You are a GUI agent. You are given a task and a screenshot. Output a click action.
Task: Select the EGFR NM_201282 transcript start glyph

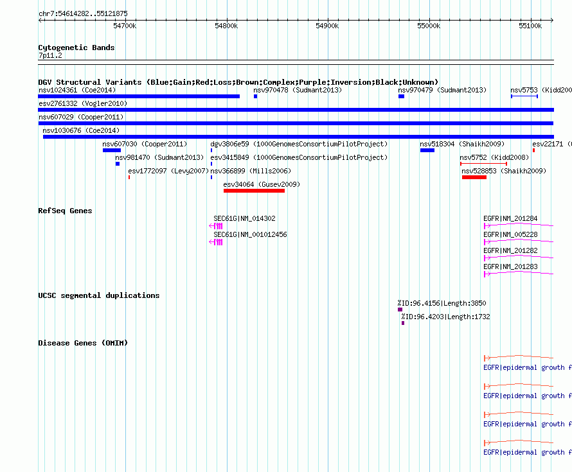click(x=487, y=258)
